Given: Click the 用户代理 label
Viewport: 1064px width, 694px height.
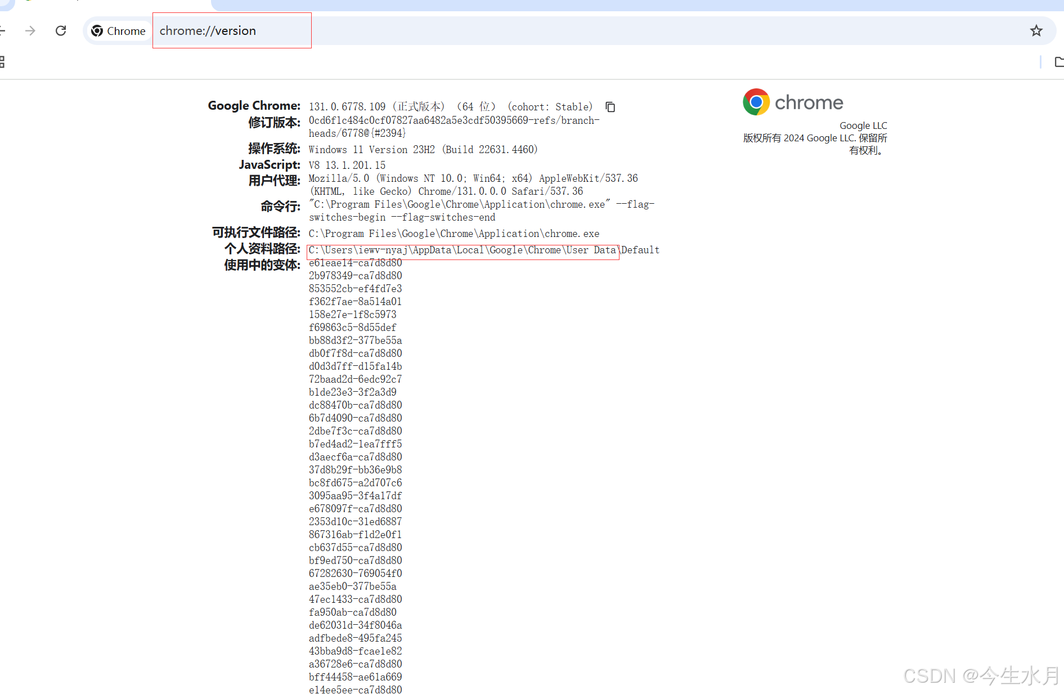Looking at the screenshot, I should point(274,181).
